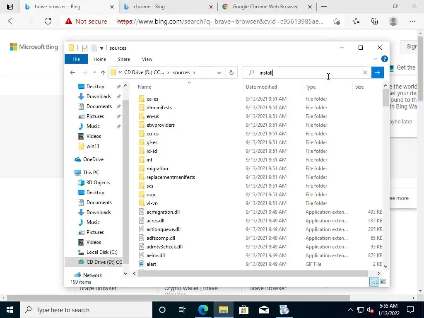Open the File menu in Explorer
Screen dimensions: 424x318
pyautogui.click(x=76, y=59)
